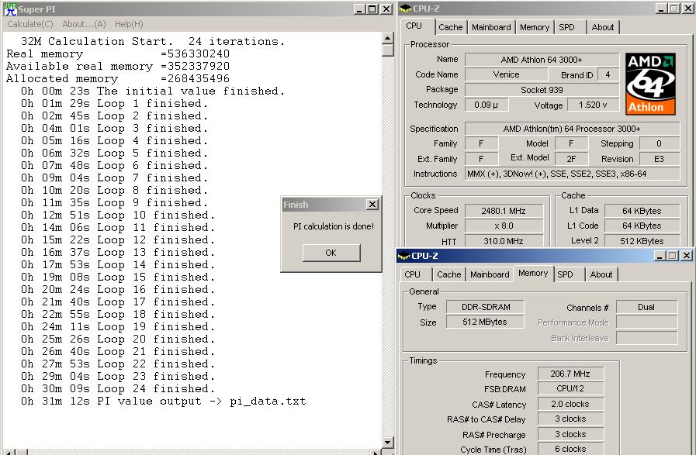Screen dimensions: 696x455
Task: Switch to Cache tab in lower CPU-Z
Action: coord(448,274)
